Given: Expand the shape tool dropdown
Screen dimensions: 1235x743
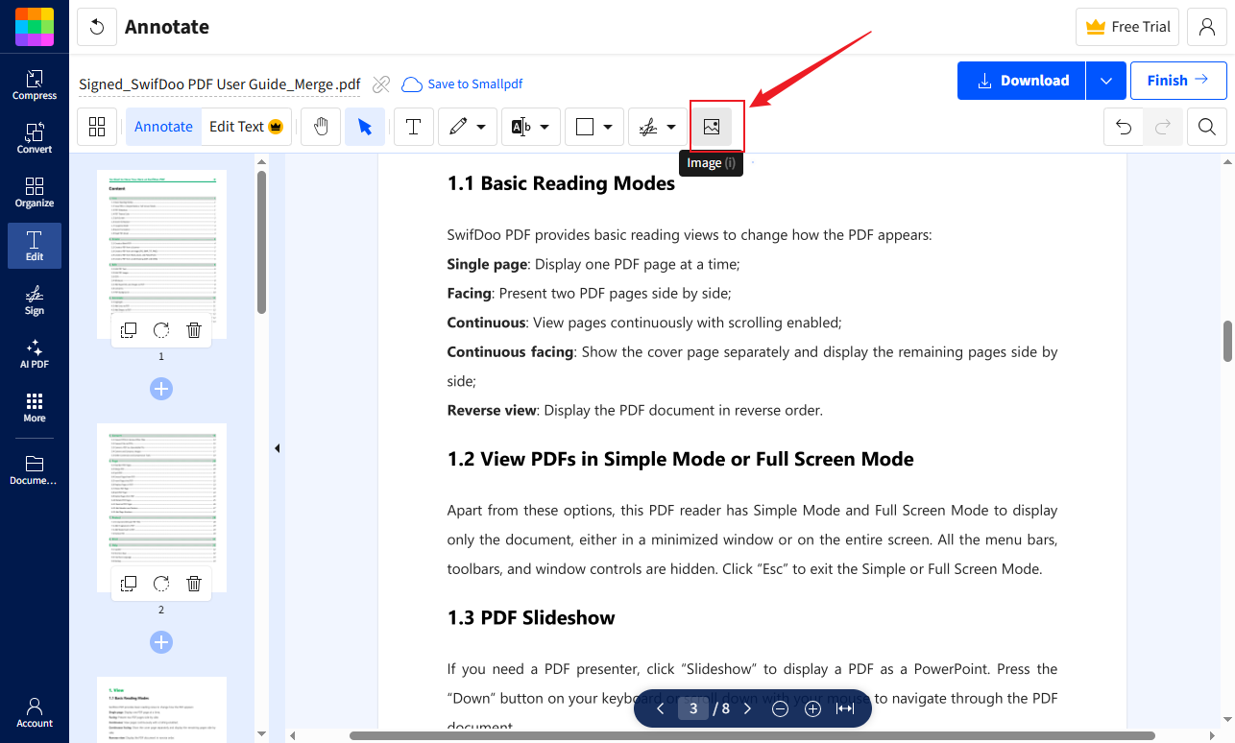Looking at the screenshot, I should 609,126.
